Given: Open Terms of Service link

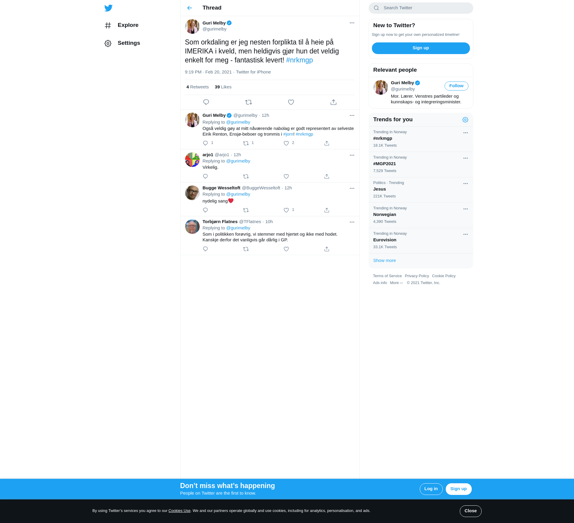Looking at the screenshot, I should pyautogui.click(x=387, y=276).
